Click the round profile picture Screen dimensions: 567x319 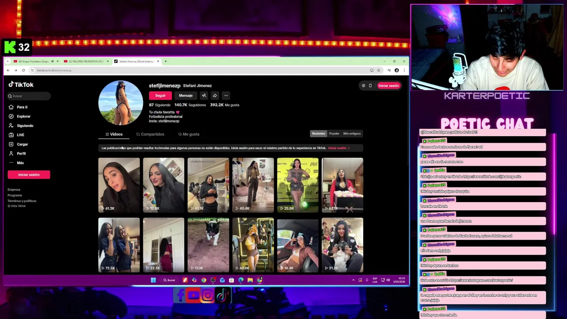(x=120, y=103)
